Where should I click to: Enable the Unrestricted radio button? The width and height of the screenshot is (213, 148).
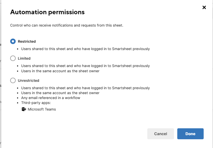tap(13, 80)
